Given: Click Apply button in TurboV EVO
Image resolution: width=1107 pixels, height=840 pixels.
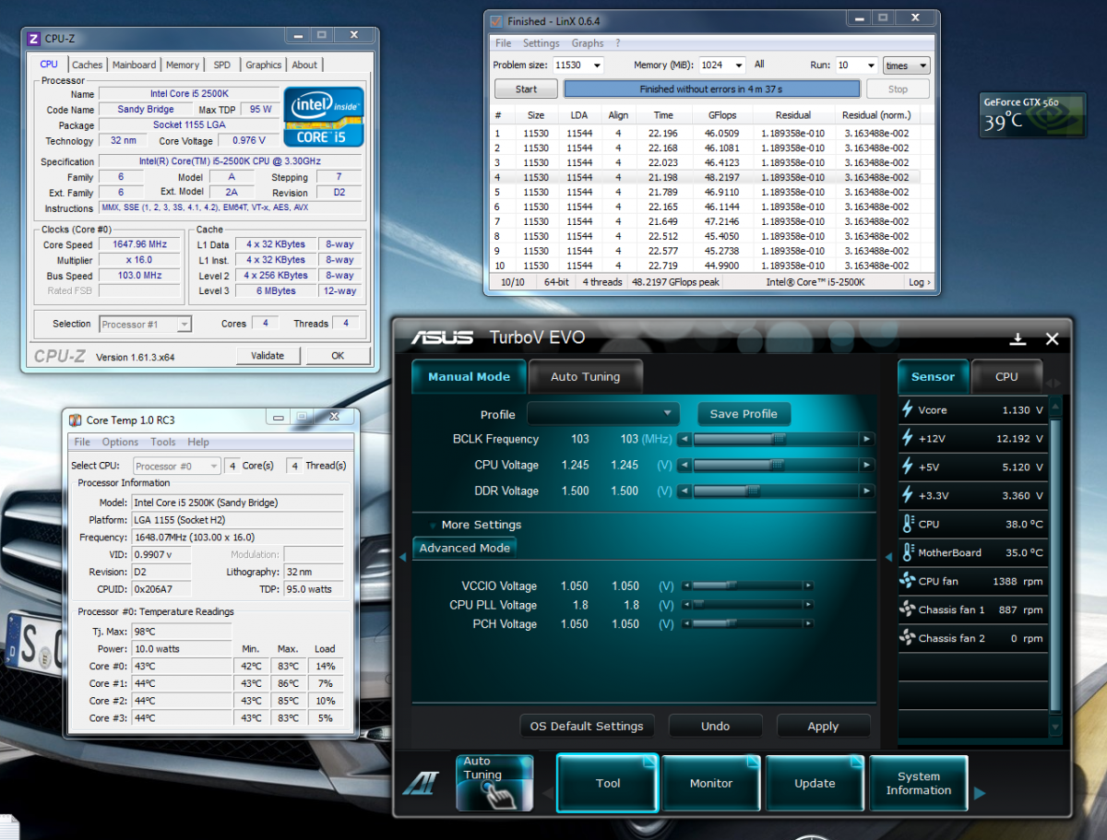Looking at the screenshot, I should (823, 726).
